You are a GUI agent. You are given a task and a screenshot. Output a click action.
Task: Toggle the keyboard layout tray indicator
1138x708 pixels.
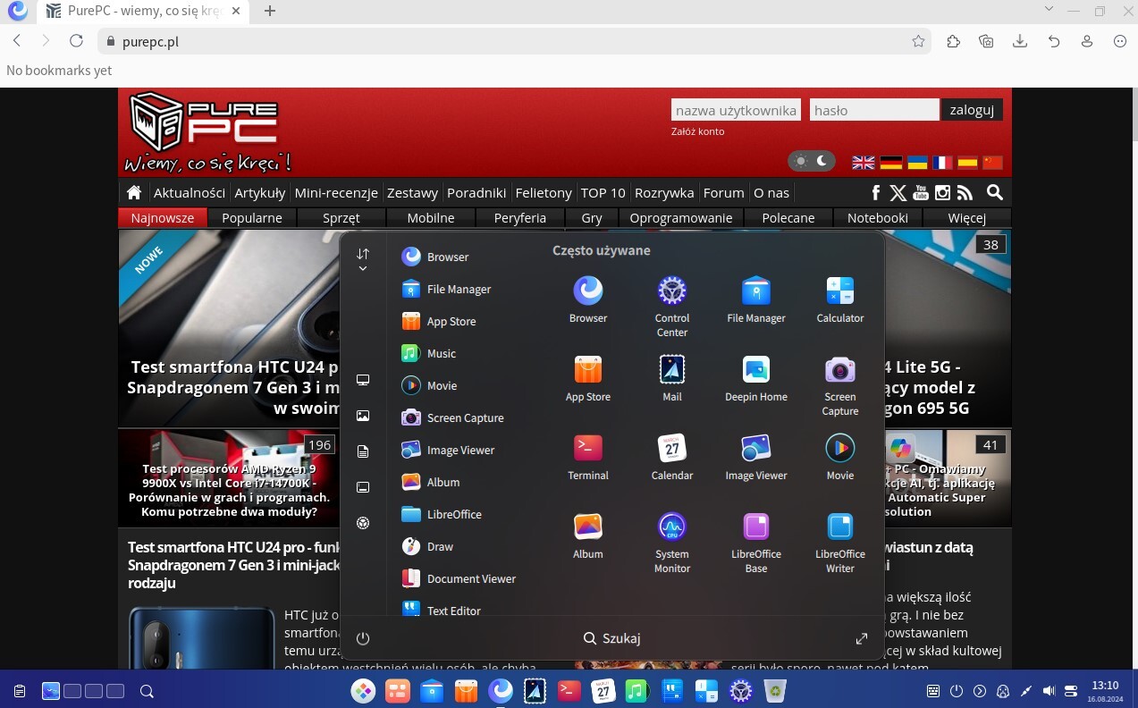[932, 691]
